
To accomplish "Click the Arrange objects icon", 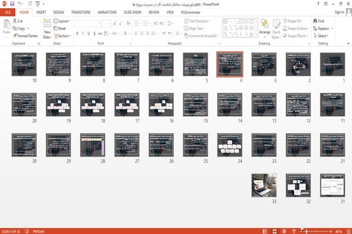I will 265,23.
